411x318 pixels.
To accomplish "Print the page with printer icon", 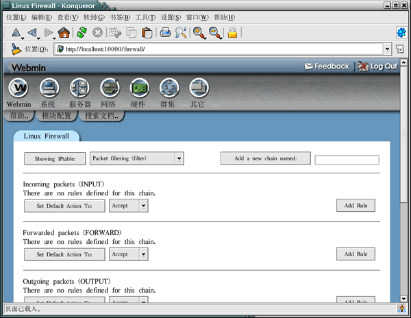I will 165,33.
